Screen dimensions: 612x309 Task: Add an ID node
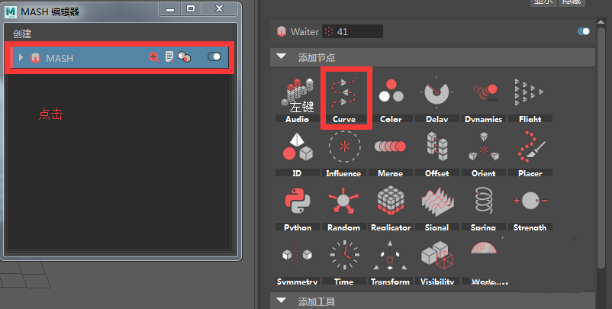pos(297,153)
